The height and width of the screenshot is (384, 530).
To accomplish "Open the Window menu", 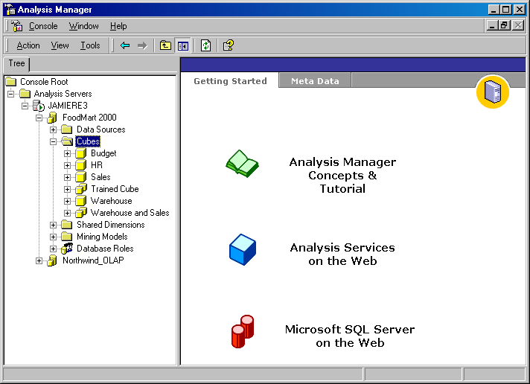I will click(83, 26).
